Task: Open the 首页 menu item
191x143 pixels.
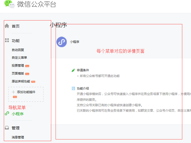Action: click(x=16, y=26)
